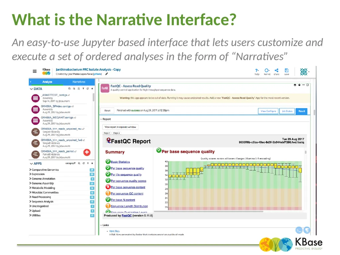
Task: Move cell down with the down arrow
Action: coord(299,85)
